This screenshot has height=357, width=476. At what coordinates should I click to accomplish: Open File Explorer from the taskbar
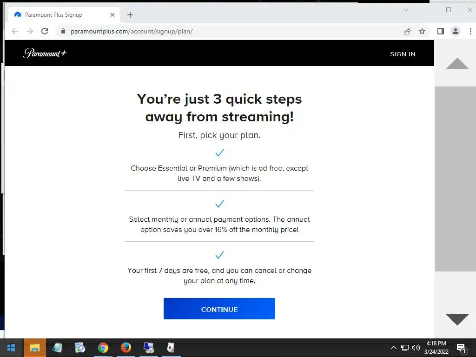34,348
